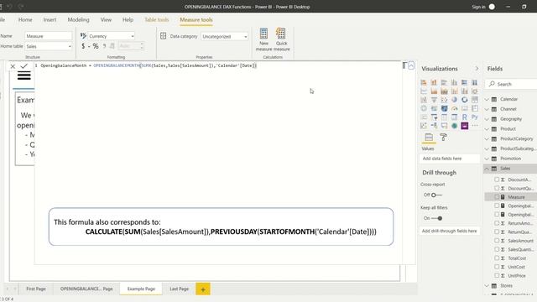537x302 pixels.
Task: Select the waterfall chart visual
Action: tap(424, 100)
